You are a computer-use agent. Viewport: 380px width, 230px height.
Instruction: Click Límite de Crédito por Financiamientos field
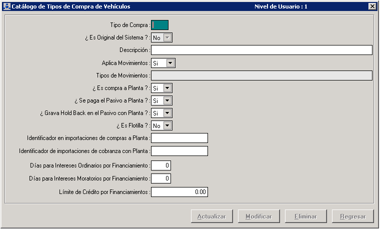pos(179,191)
